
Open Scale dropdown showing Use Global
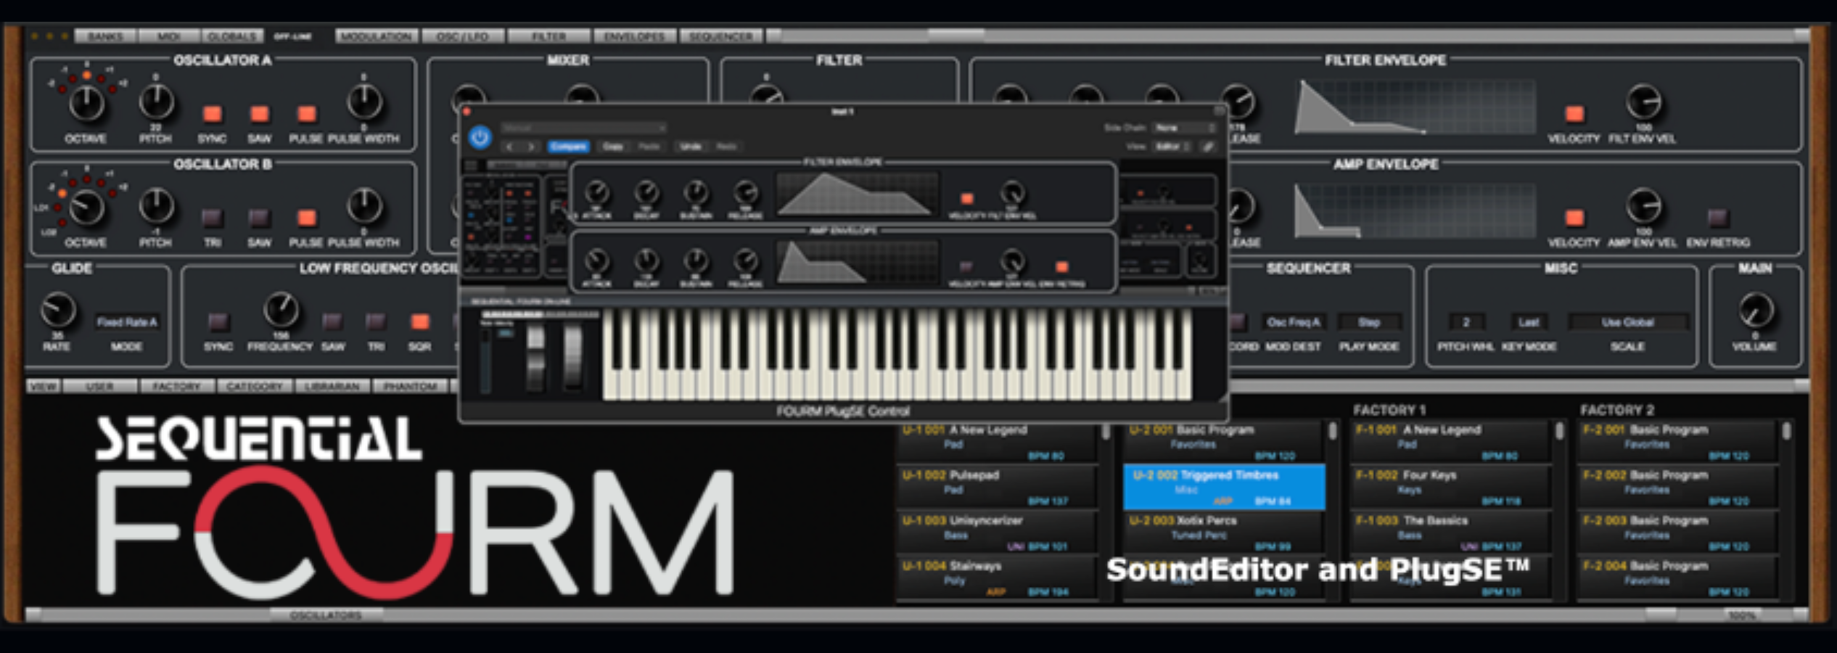click(1628, 322)
